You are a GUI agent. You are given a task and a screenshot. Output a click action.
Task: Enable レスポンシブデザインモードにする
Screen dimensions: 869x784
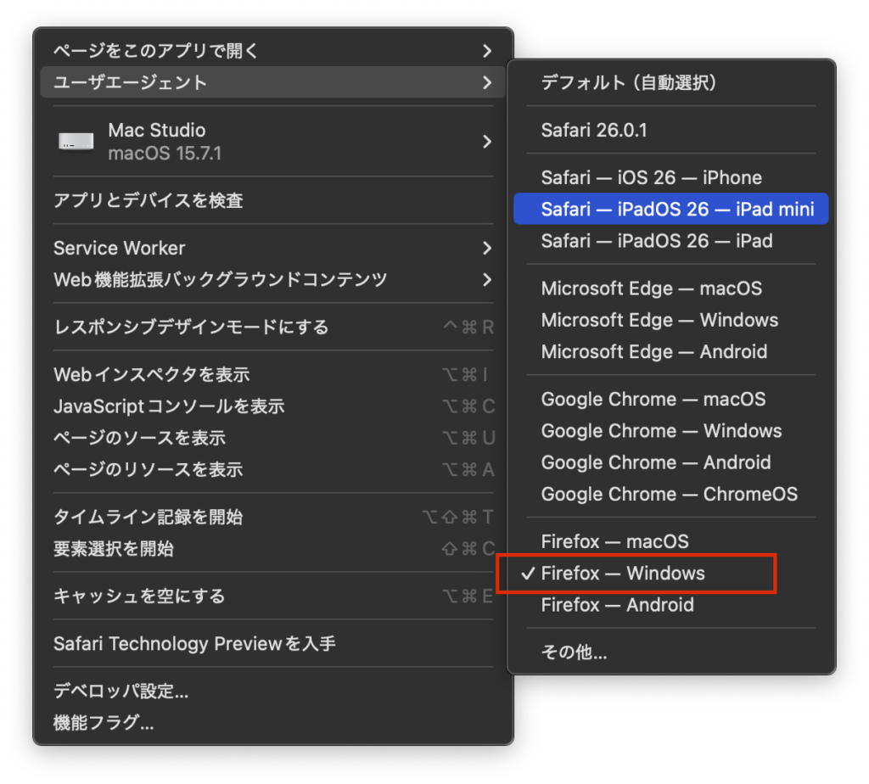tap(191, 328)
